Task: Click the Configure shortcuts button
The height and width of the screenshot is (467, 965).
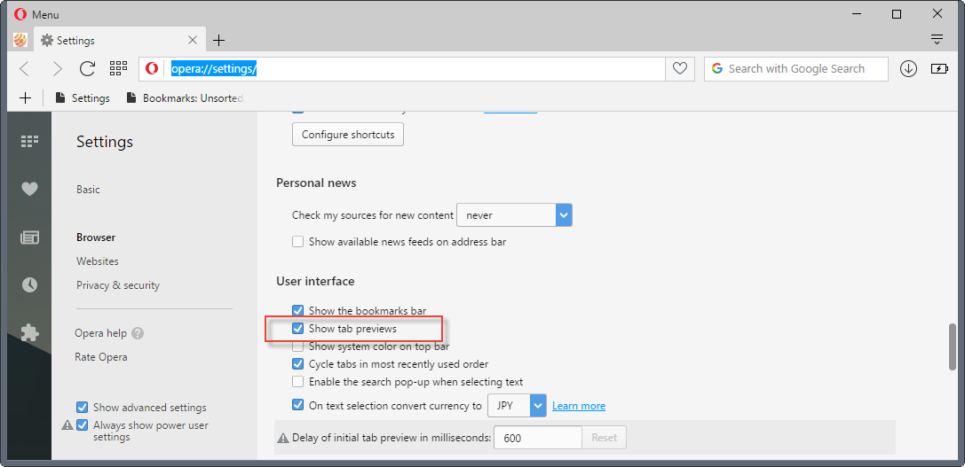Action: pyautogui.click(x=348, y=135)
